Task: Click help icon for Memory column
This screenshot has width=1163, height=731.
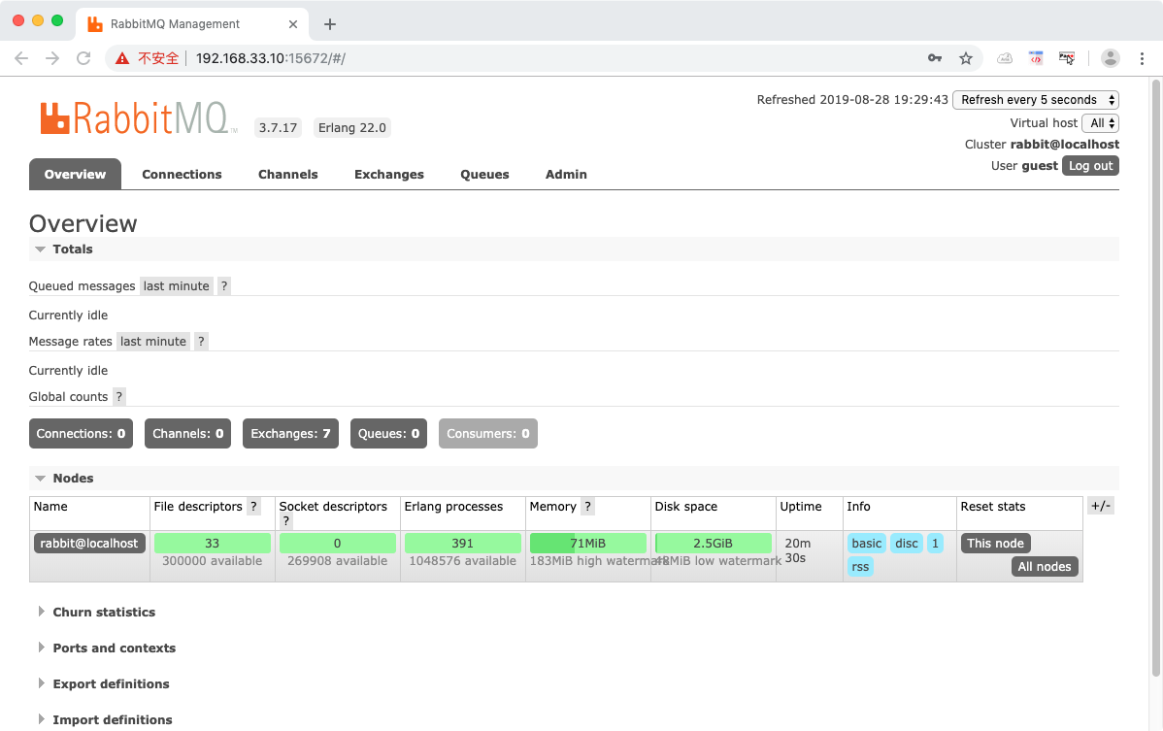Action: (x=587, y=507)
